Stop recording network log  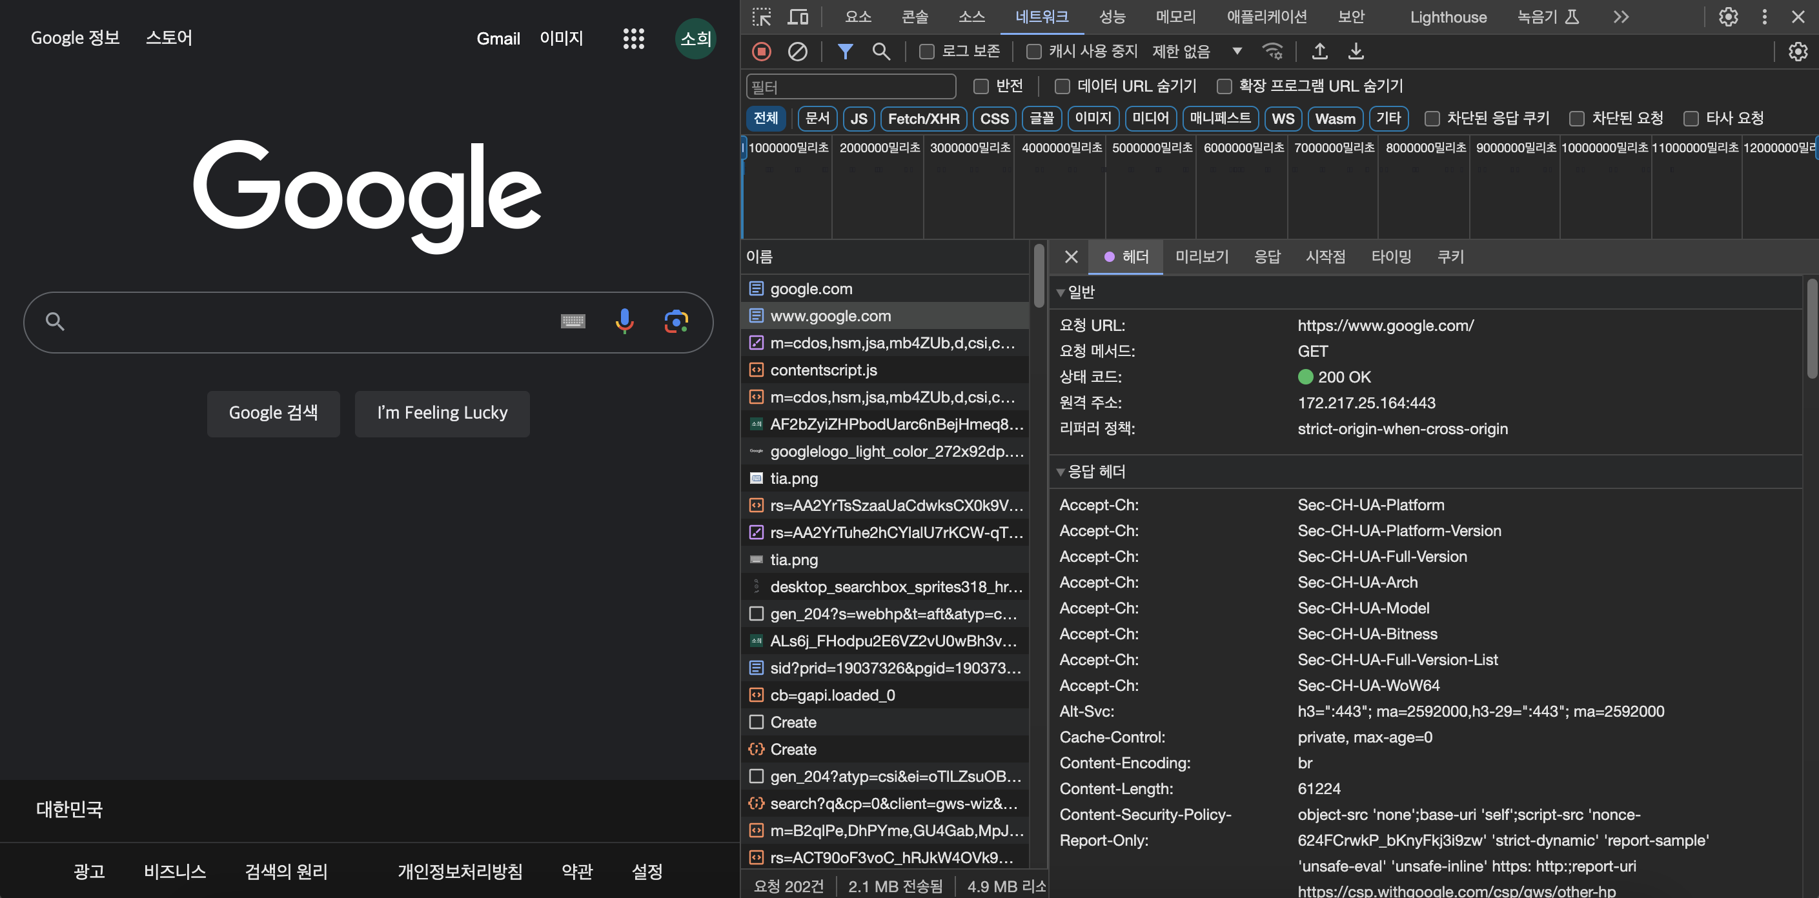761,52
